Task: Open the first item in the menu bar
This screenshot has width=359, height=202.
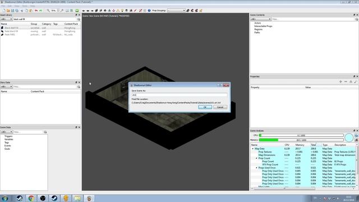Action: pyautogui.click(x=3, y=6)
